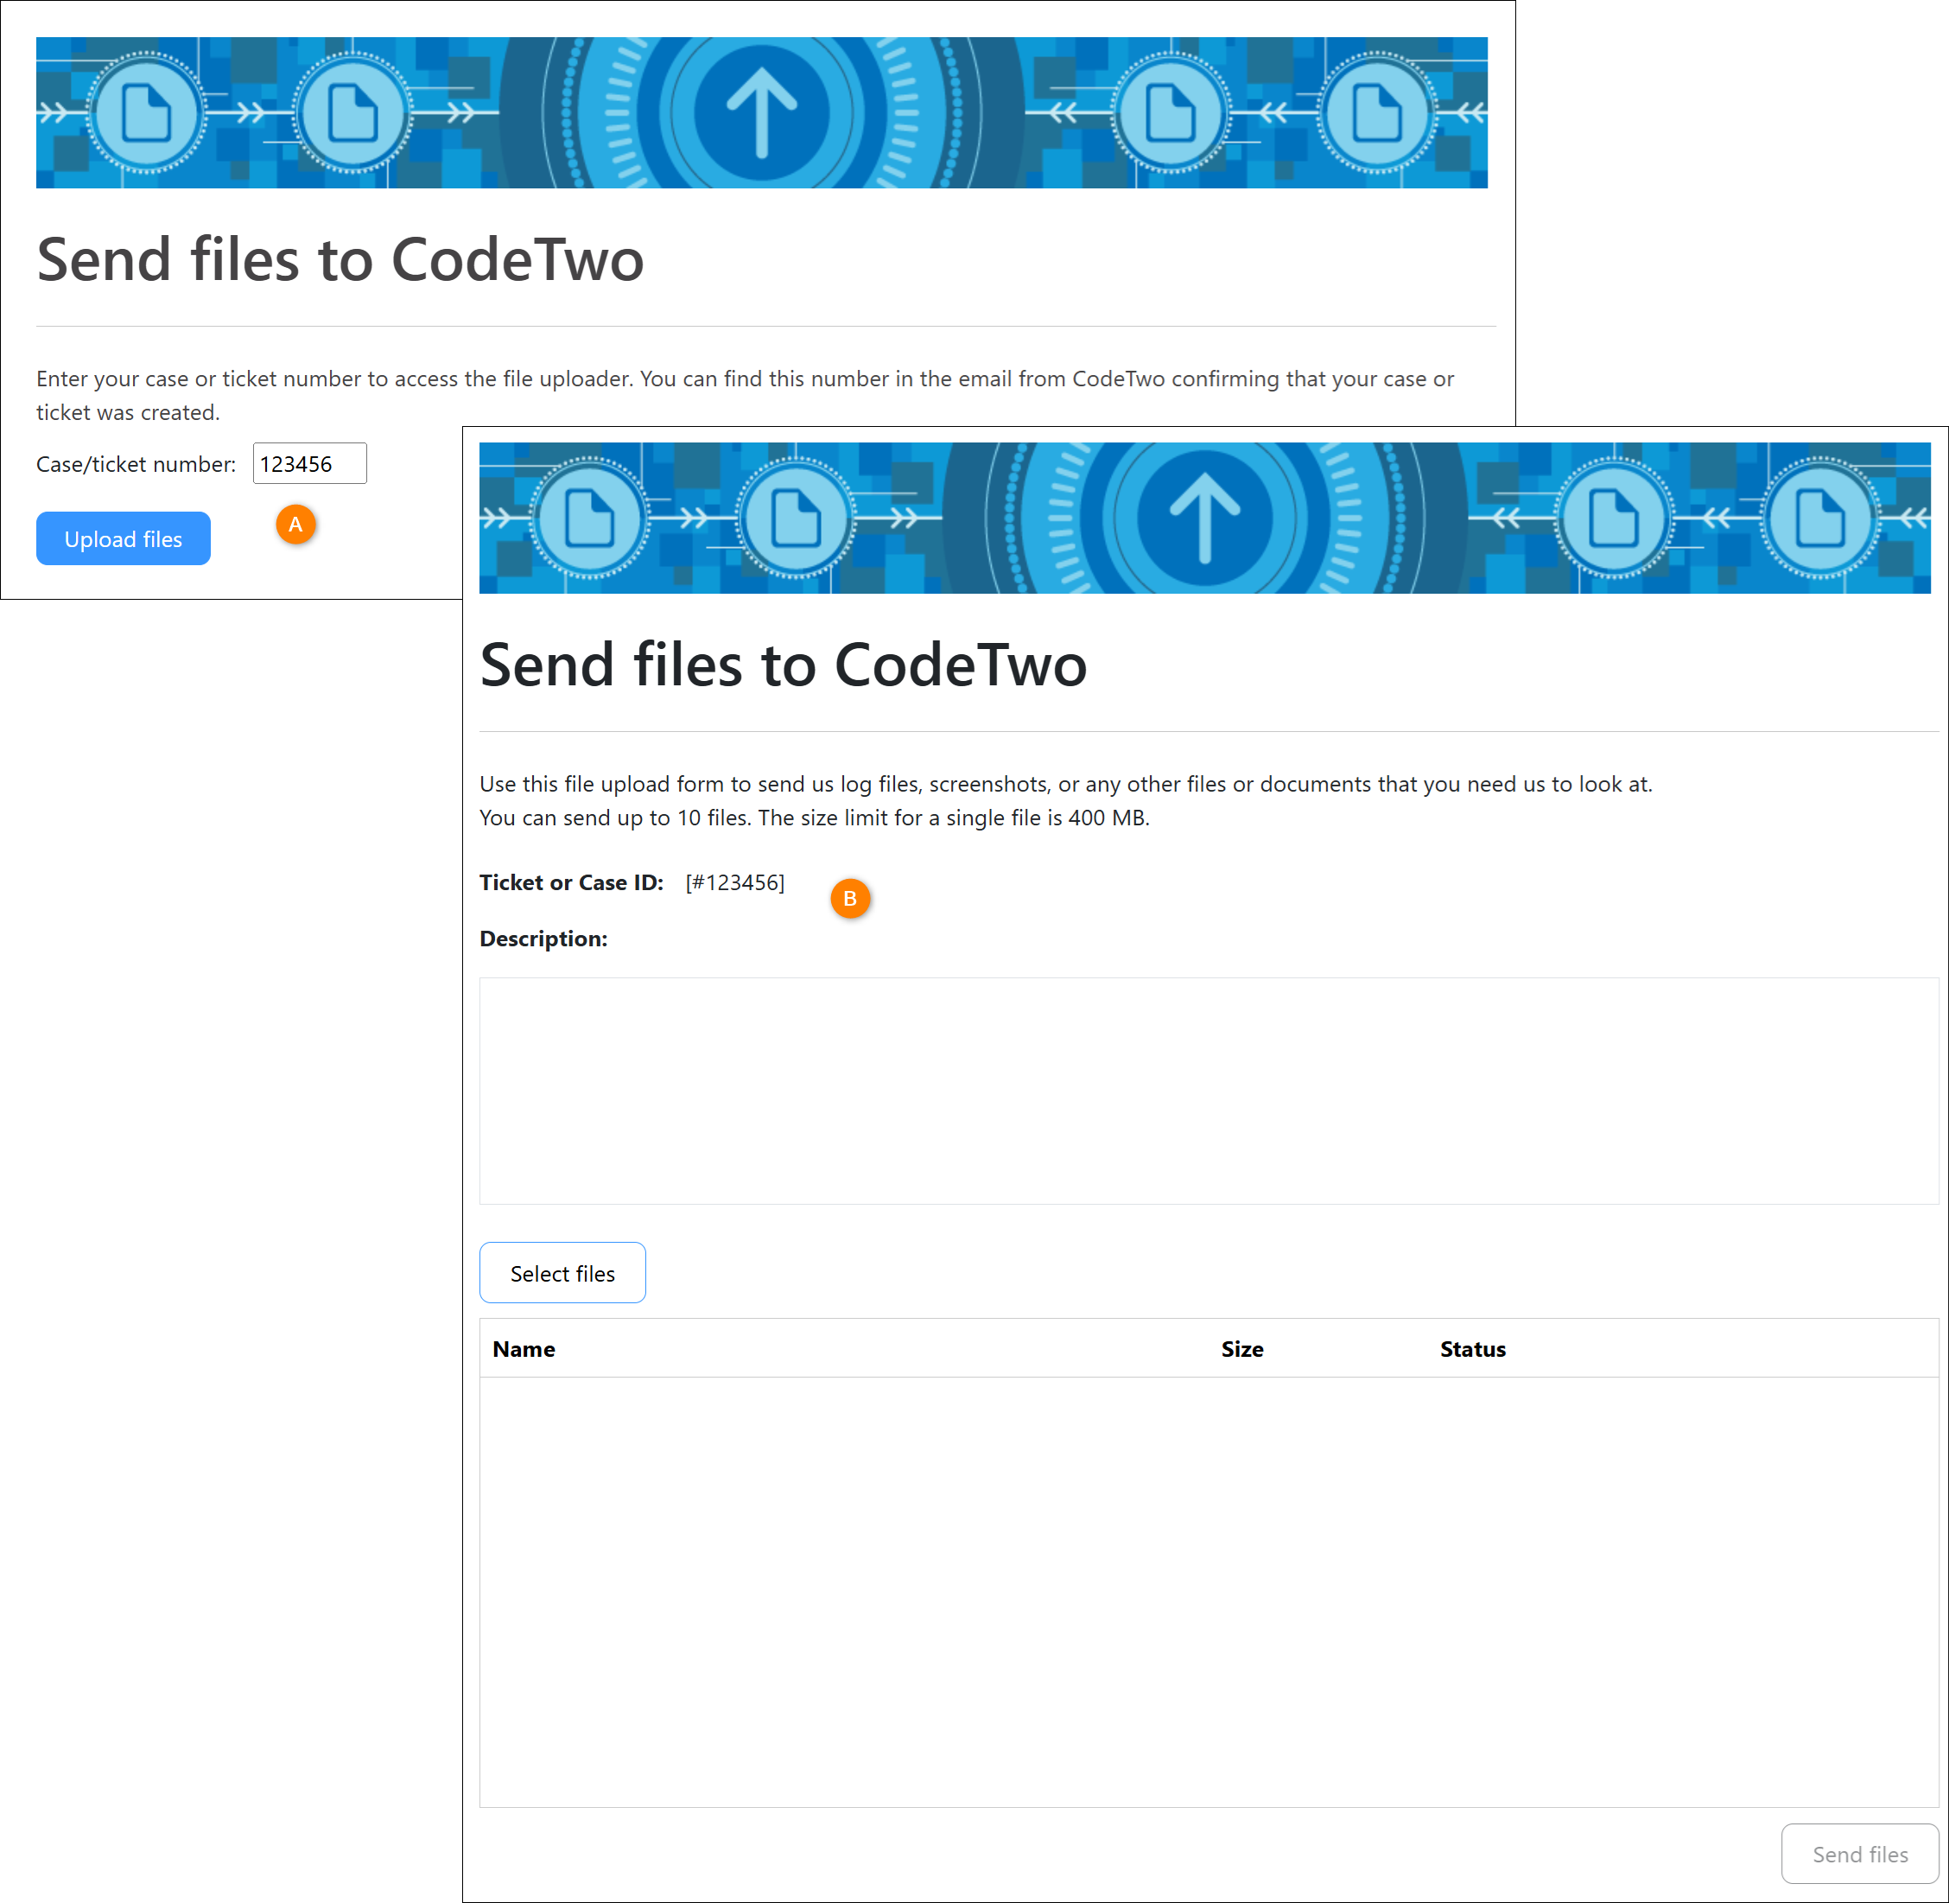Click the Name column header
The height and width of the screenshot is (1903, 1949).
pyautogui.click(x=524, y=1349)
